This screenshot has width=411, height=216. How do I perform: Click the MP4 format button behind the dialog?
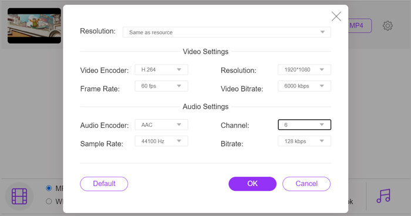pos(360,26)
